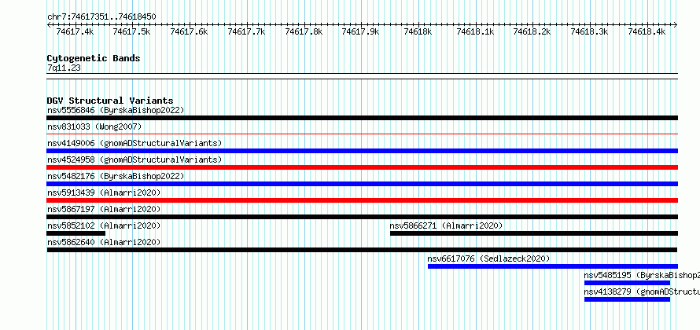Open nsv5482176 (ByrskaBishop2022) label
The image size is (700, 330).
coord(116,176)
